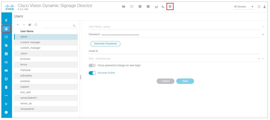Click the document page icon in left sidebar
270x120 pixels.
(6, 87)
